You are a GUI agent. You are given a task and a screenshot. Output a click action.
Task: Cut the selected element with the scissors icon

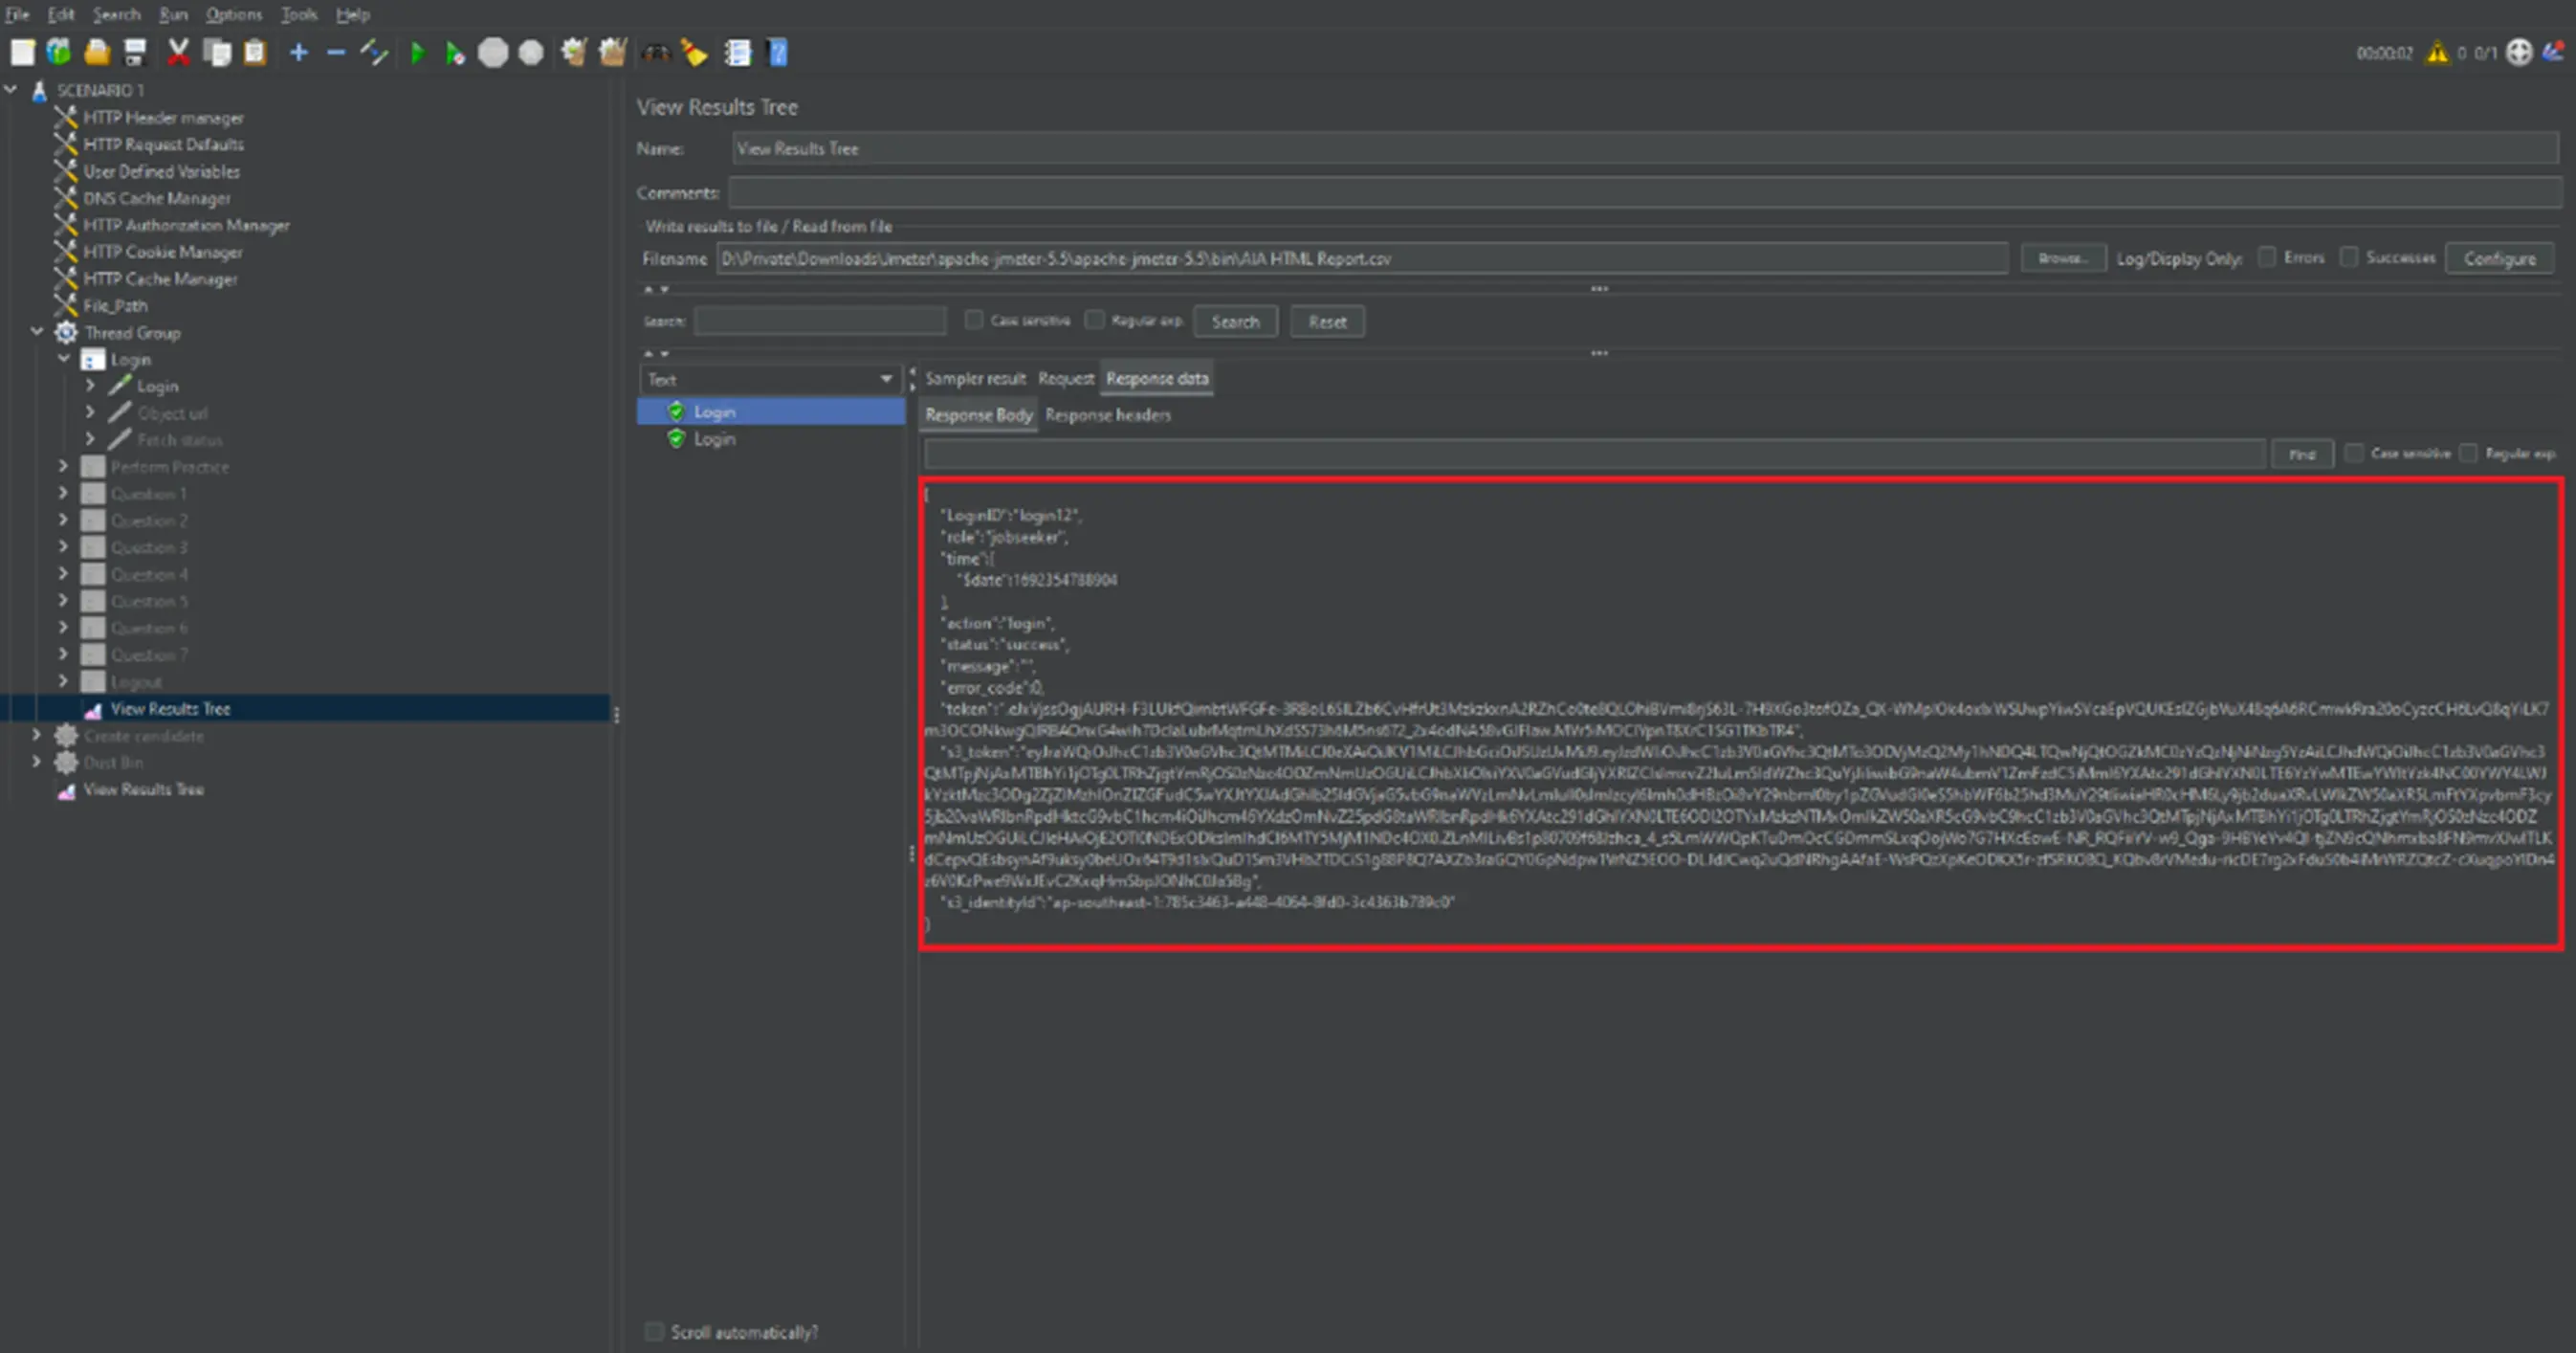(x=178, y=53)
